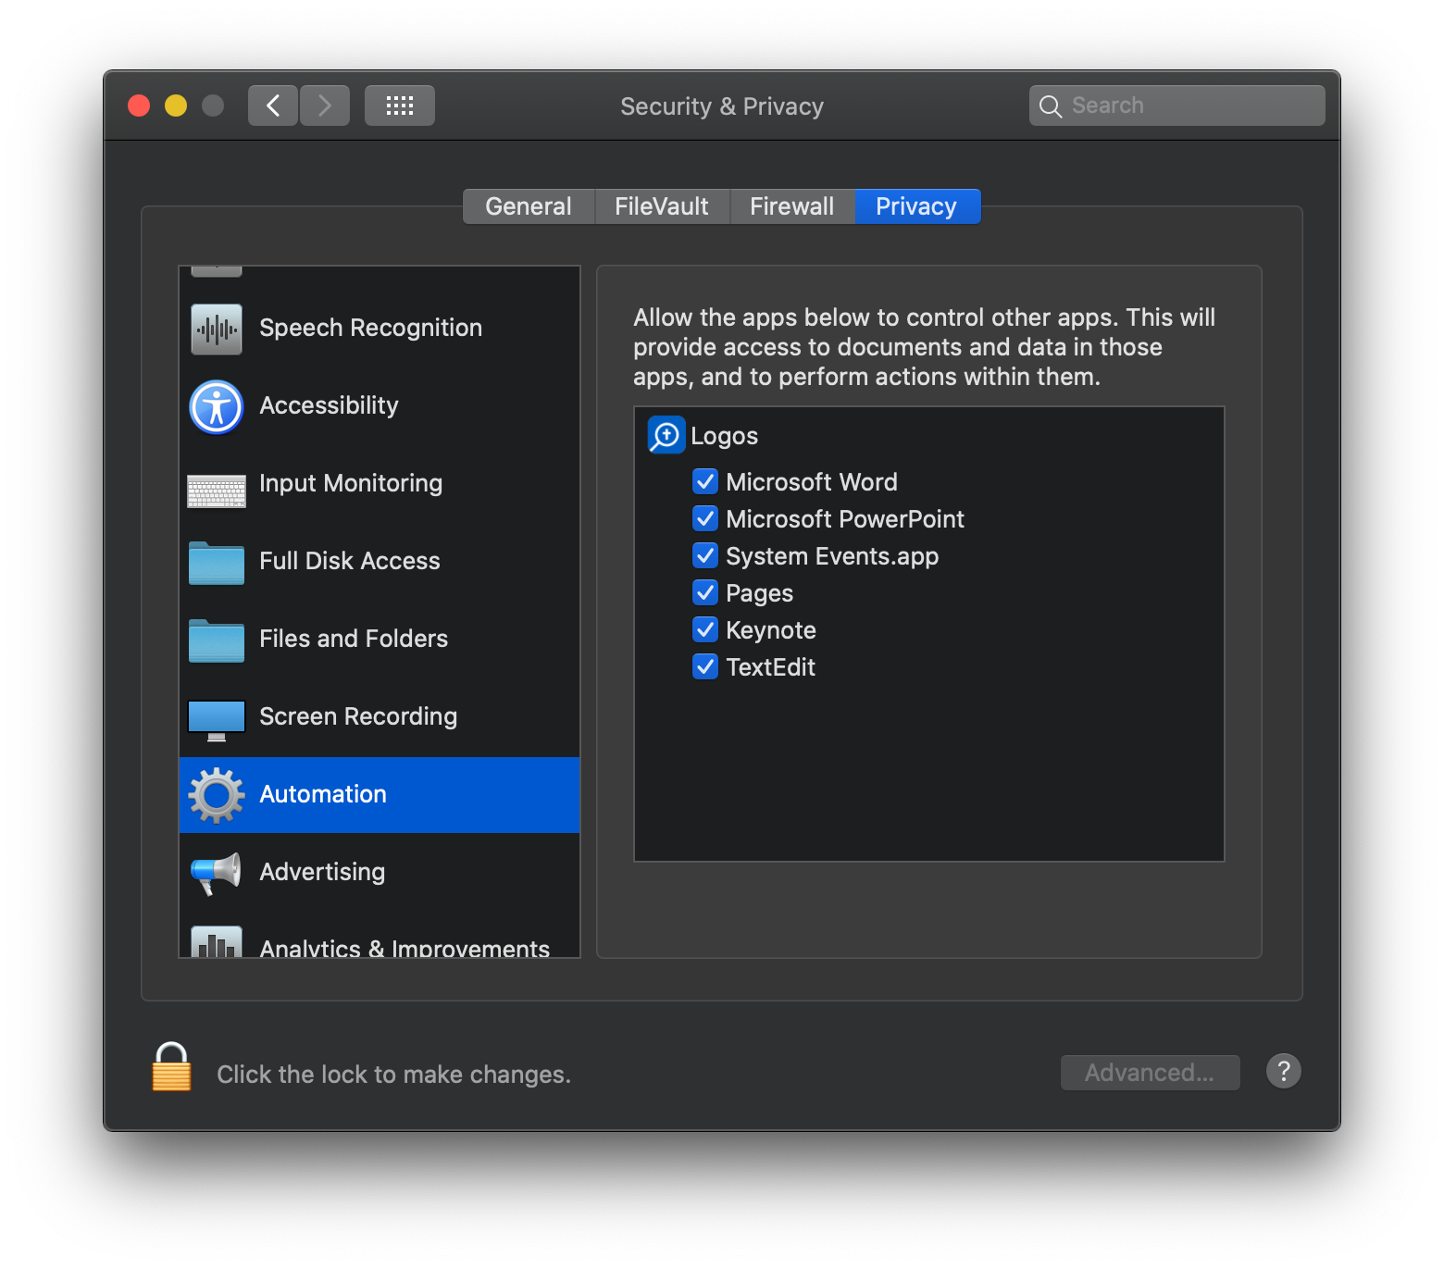Click the Input Monitoring keyboard icon

point(217,491)
